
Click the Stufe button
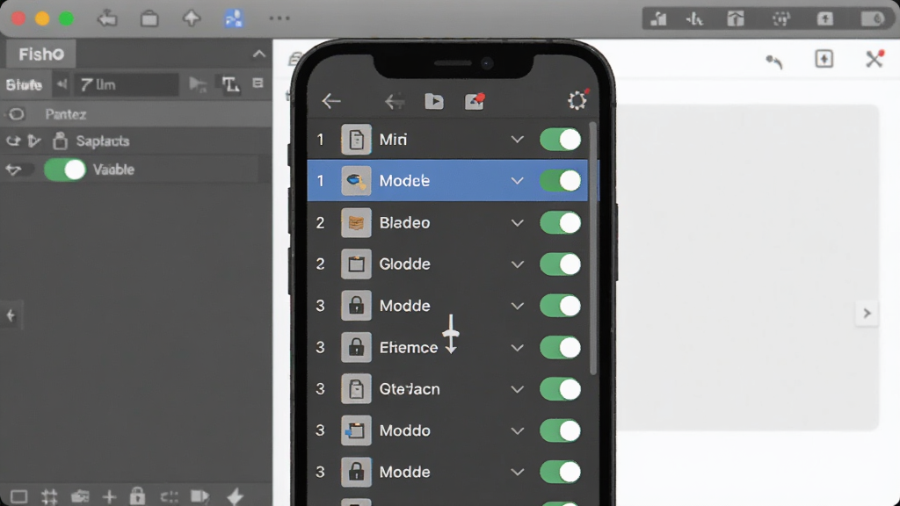24,85
